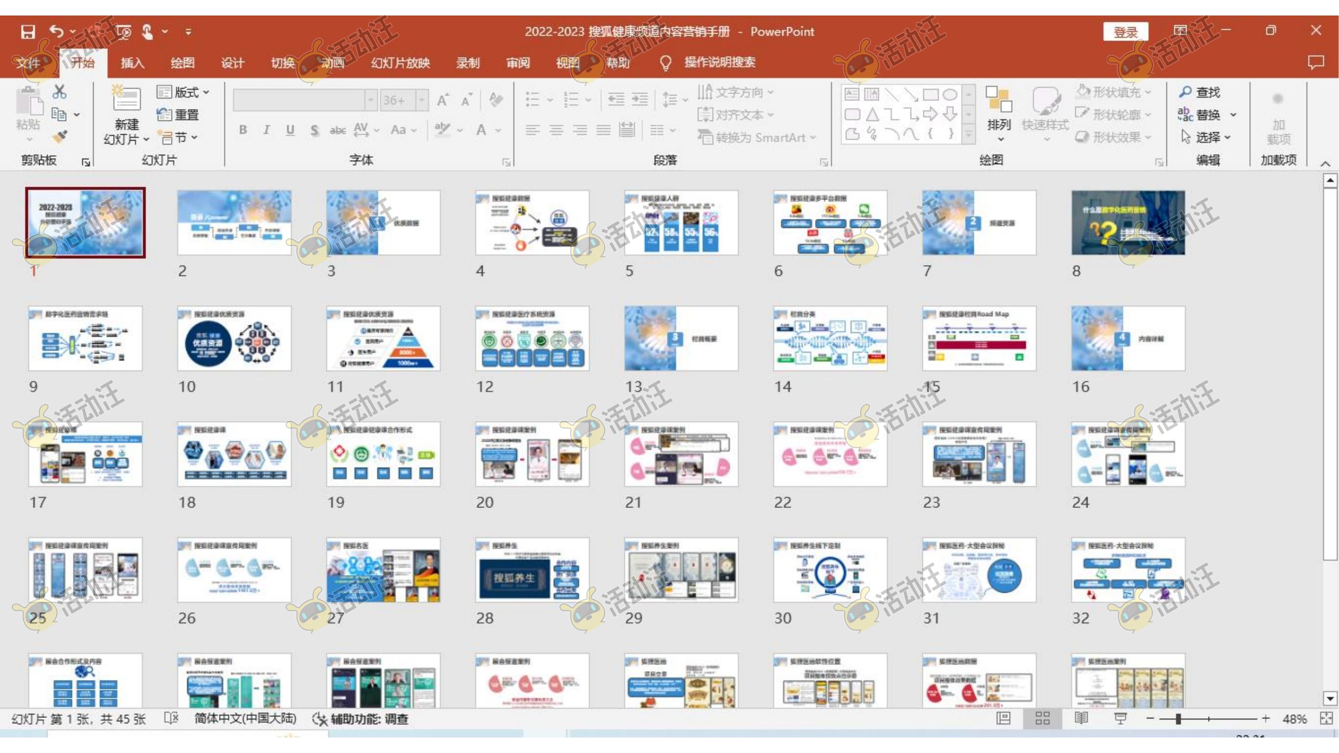The image size is (1339, 753).
Task: Toggle Slide Sorter view in status bar
Action: pyautogui.click(x=1042, y=719)
